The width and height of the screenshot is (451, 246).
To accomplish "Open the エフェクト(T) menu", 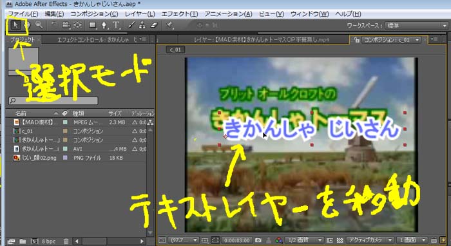I will click(180, 14).
